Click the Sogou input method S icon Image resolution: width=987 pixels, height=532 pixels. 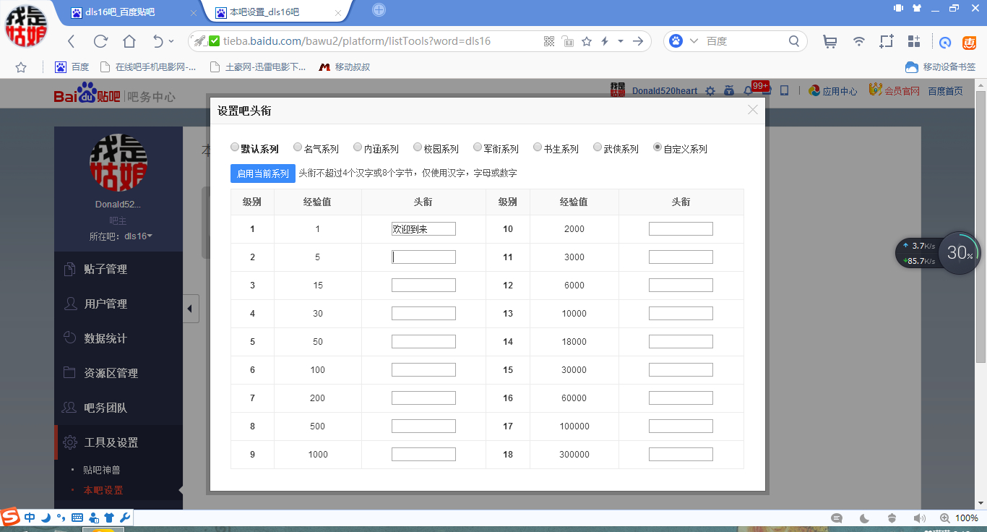(10, 518)
